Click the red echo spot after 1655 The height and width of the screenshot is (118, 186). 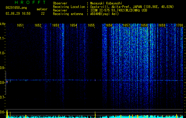click(95, 80)
